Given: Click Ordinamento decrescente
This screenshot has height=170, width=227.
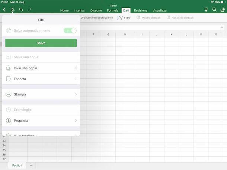Looking at the screenshot, I should pyautogui.click(x=97, y=17).
